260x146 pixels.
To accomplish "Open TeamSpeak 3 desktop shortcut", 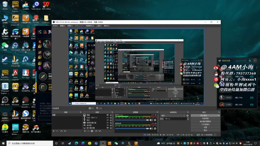I will (15, 48).
